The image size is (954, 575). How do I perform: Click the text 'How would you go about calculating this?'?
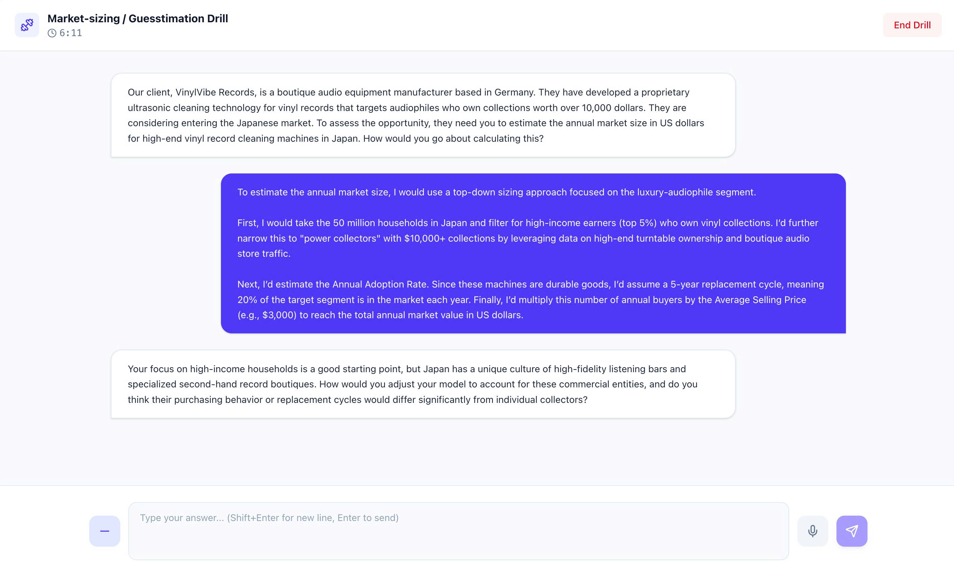453,138
